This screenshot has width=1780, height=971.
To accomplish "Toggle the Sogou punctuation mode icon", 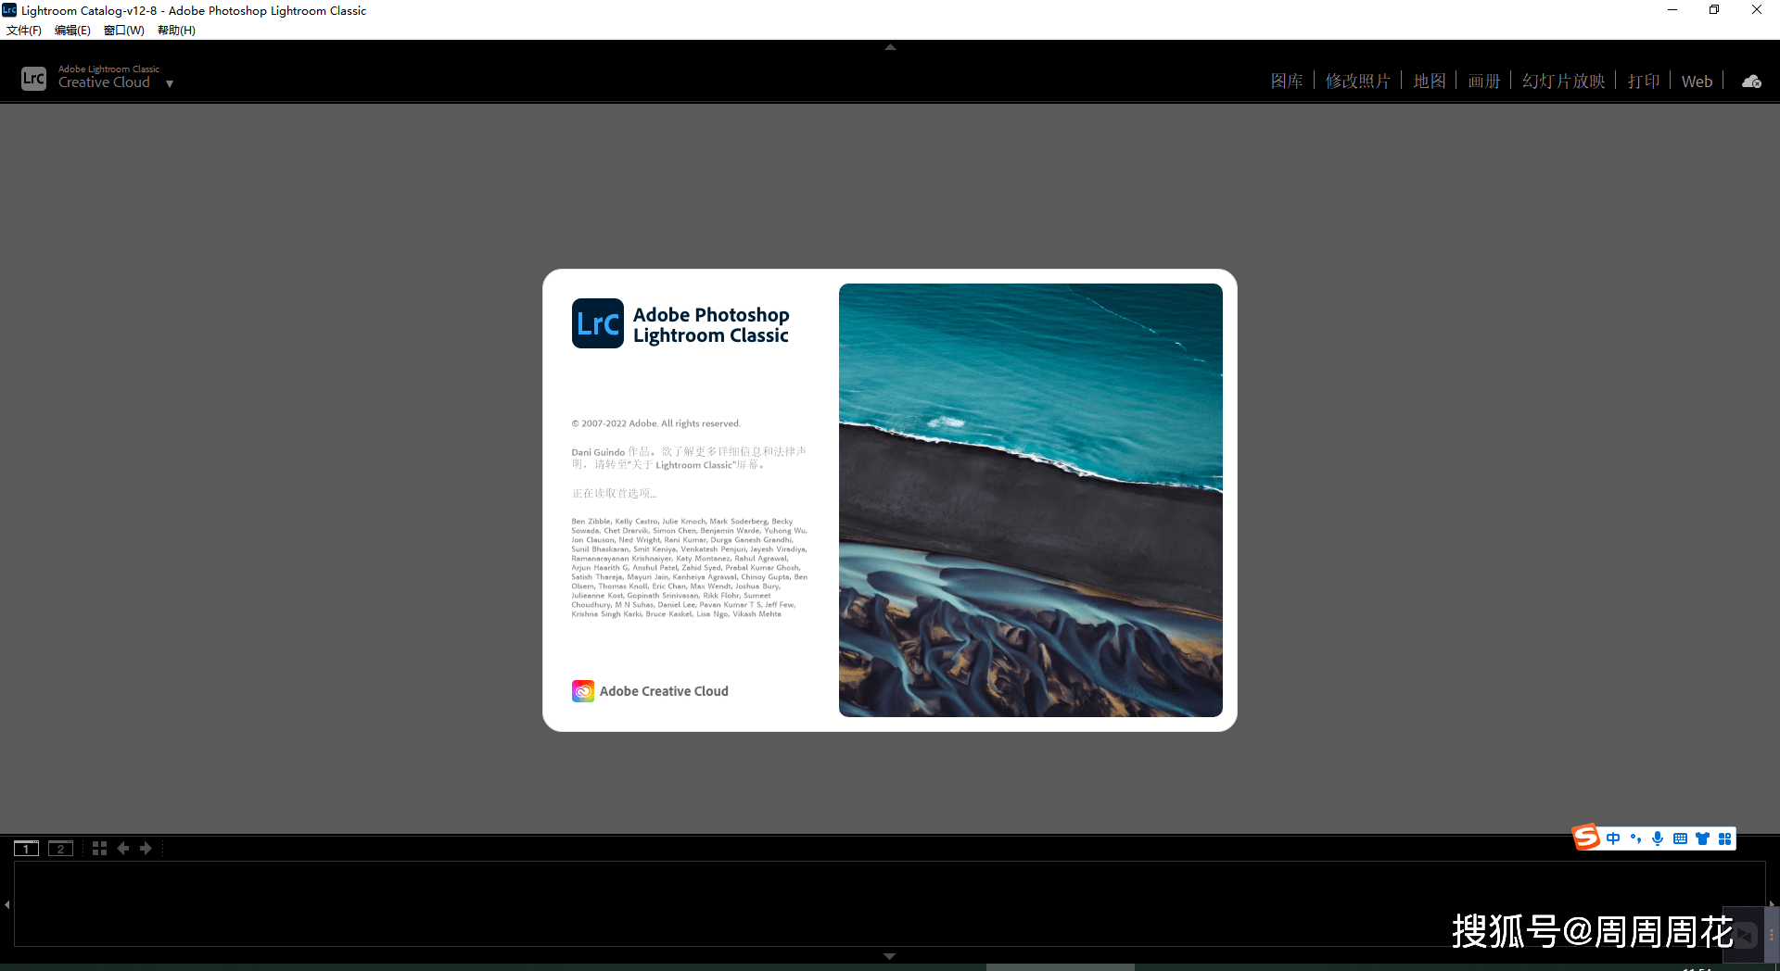I will pyautogui.click(x=1635, y=839).
